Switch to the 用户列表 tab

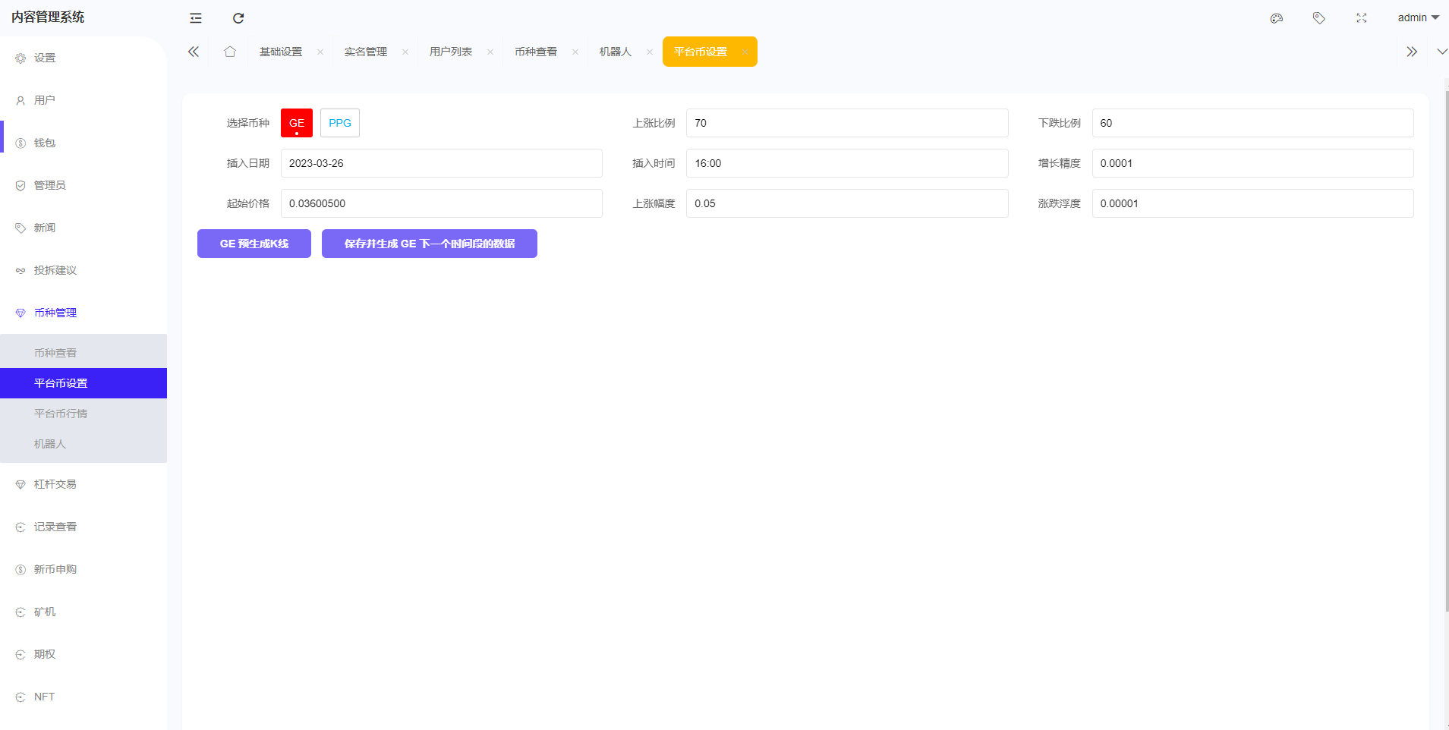[x=451, y=52]
